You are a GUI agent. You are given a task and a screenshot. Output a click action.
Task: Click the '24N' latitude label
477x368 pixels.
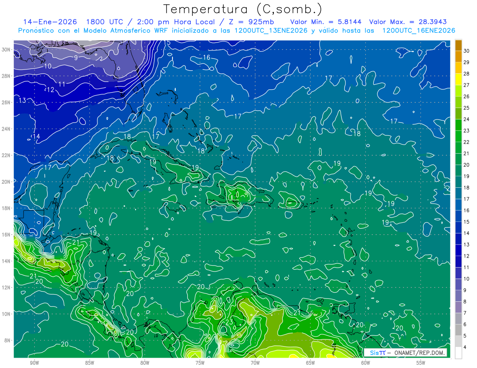[x=6, y=129]
